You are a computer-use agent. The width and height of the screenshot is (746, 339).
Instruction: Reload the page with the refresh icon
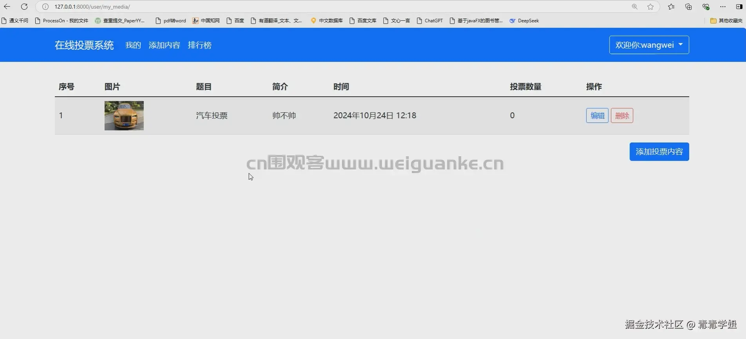[24, 7]
